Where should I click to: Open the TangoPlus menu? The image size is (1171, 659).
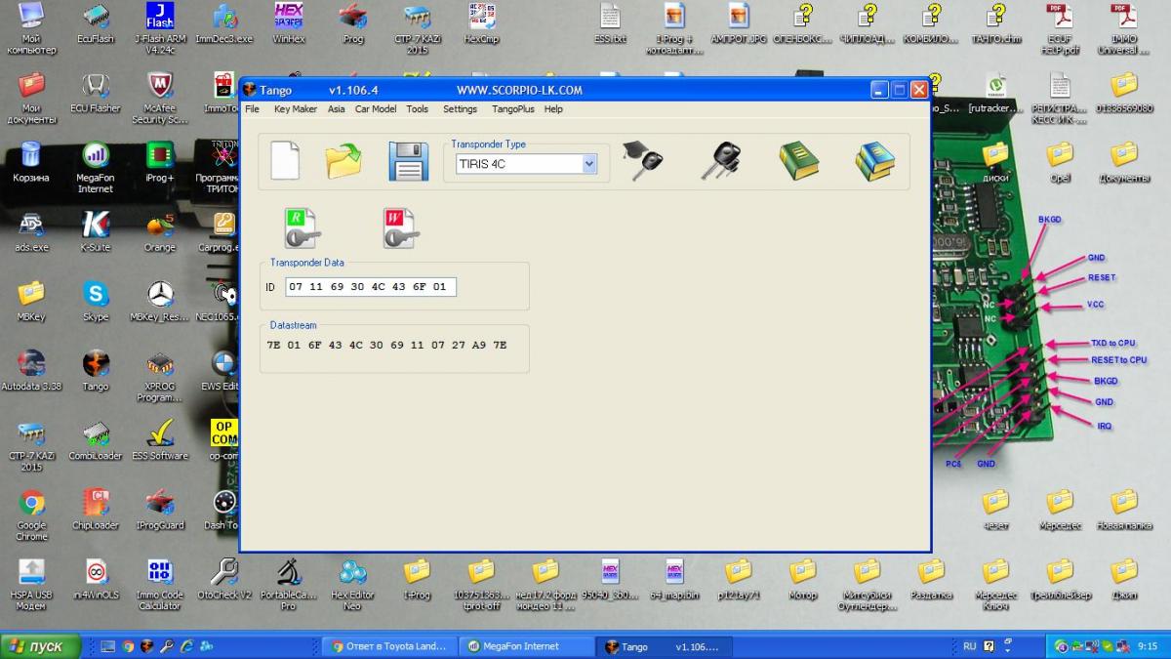511,109
